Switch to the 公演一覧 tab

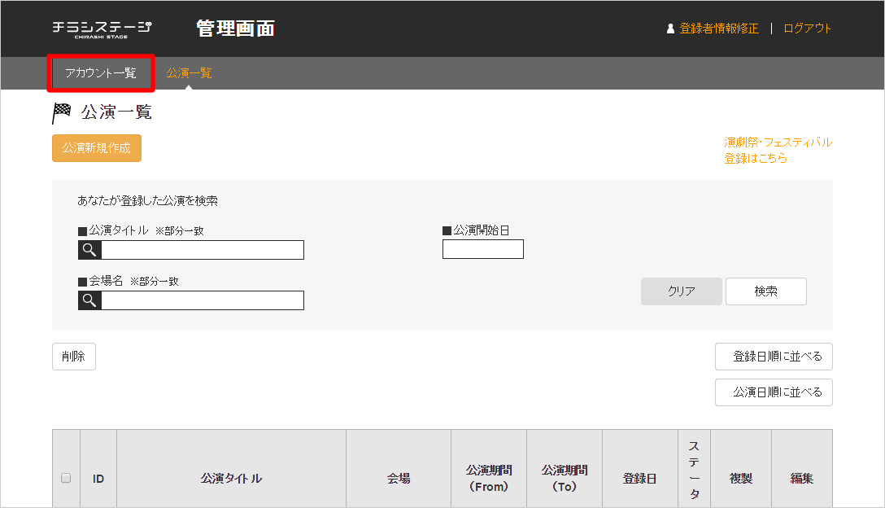[x=189, y=73]
